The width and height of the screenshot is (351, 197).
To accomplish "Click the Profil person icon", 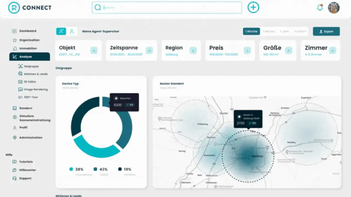I will pyautogui.click(x=15, y=128).
